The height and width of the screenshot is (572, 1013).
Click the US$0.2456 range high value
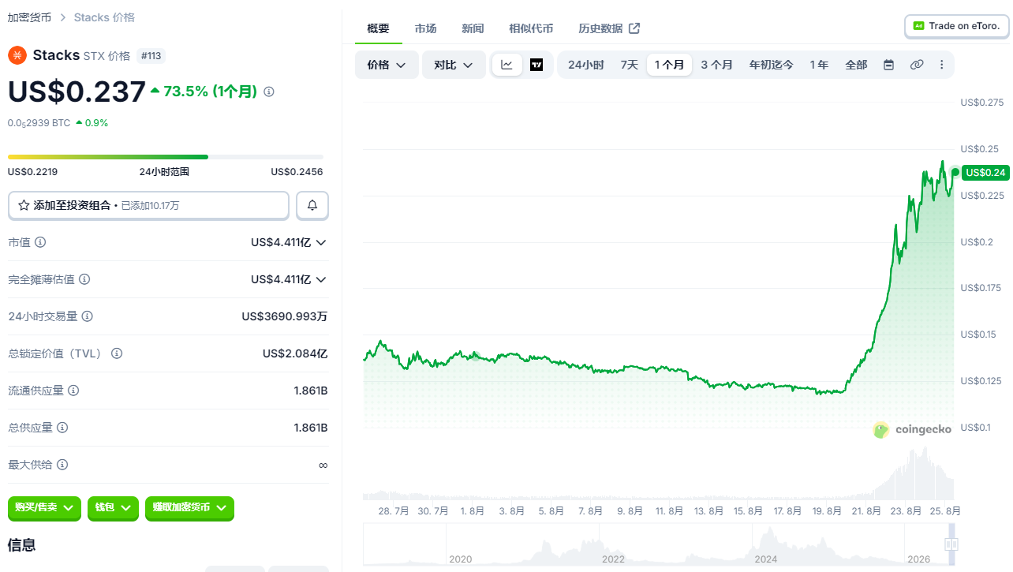click(297, 171)
